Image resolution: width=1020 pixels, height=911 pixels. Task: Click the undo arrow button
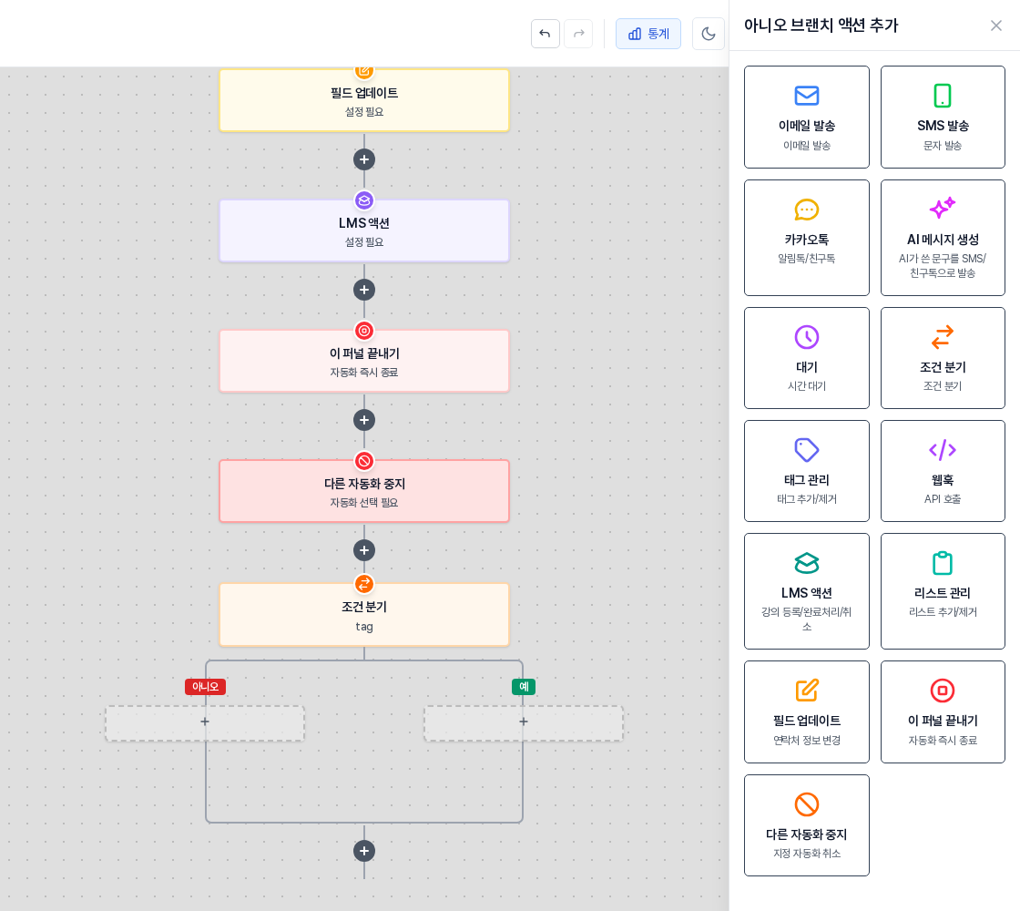546,34
